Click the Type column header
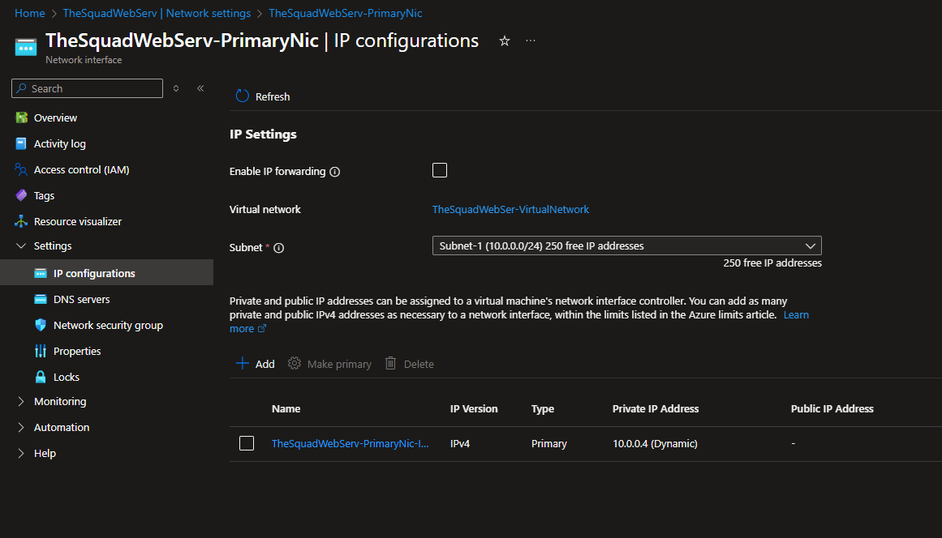 543,409
